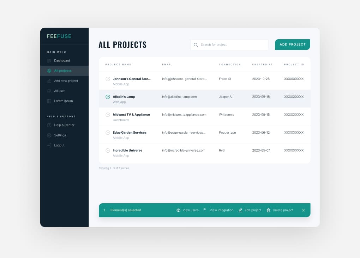
Task: Click the Peppertype connection cell
Action: pyautogui.click(x=227, y=133)
